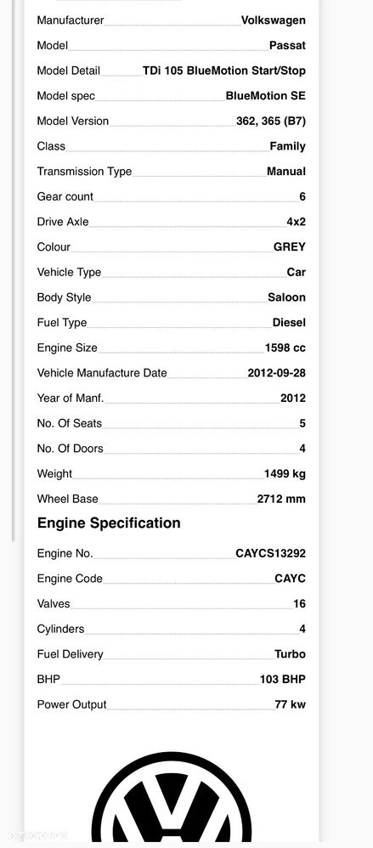Select the Volkswagen manufacturer value
This screenshot has height=848, width=373.
pyautogui.click(x=273, y=20)
